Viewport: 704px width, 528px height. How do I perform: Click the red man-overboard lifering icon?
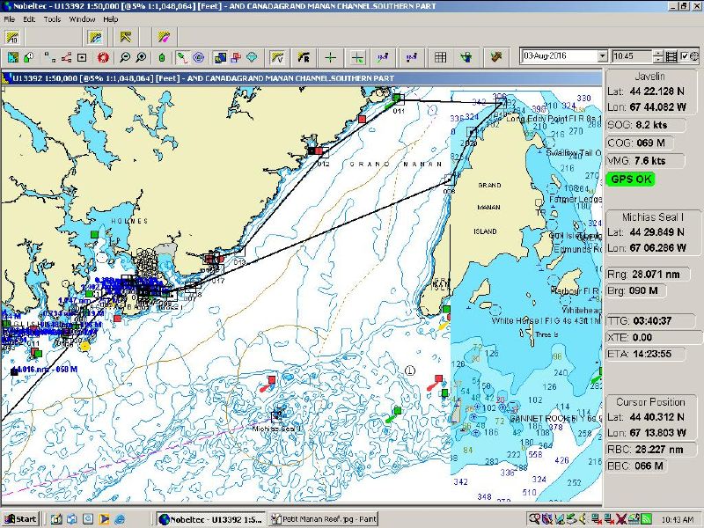coord(103,57)
